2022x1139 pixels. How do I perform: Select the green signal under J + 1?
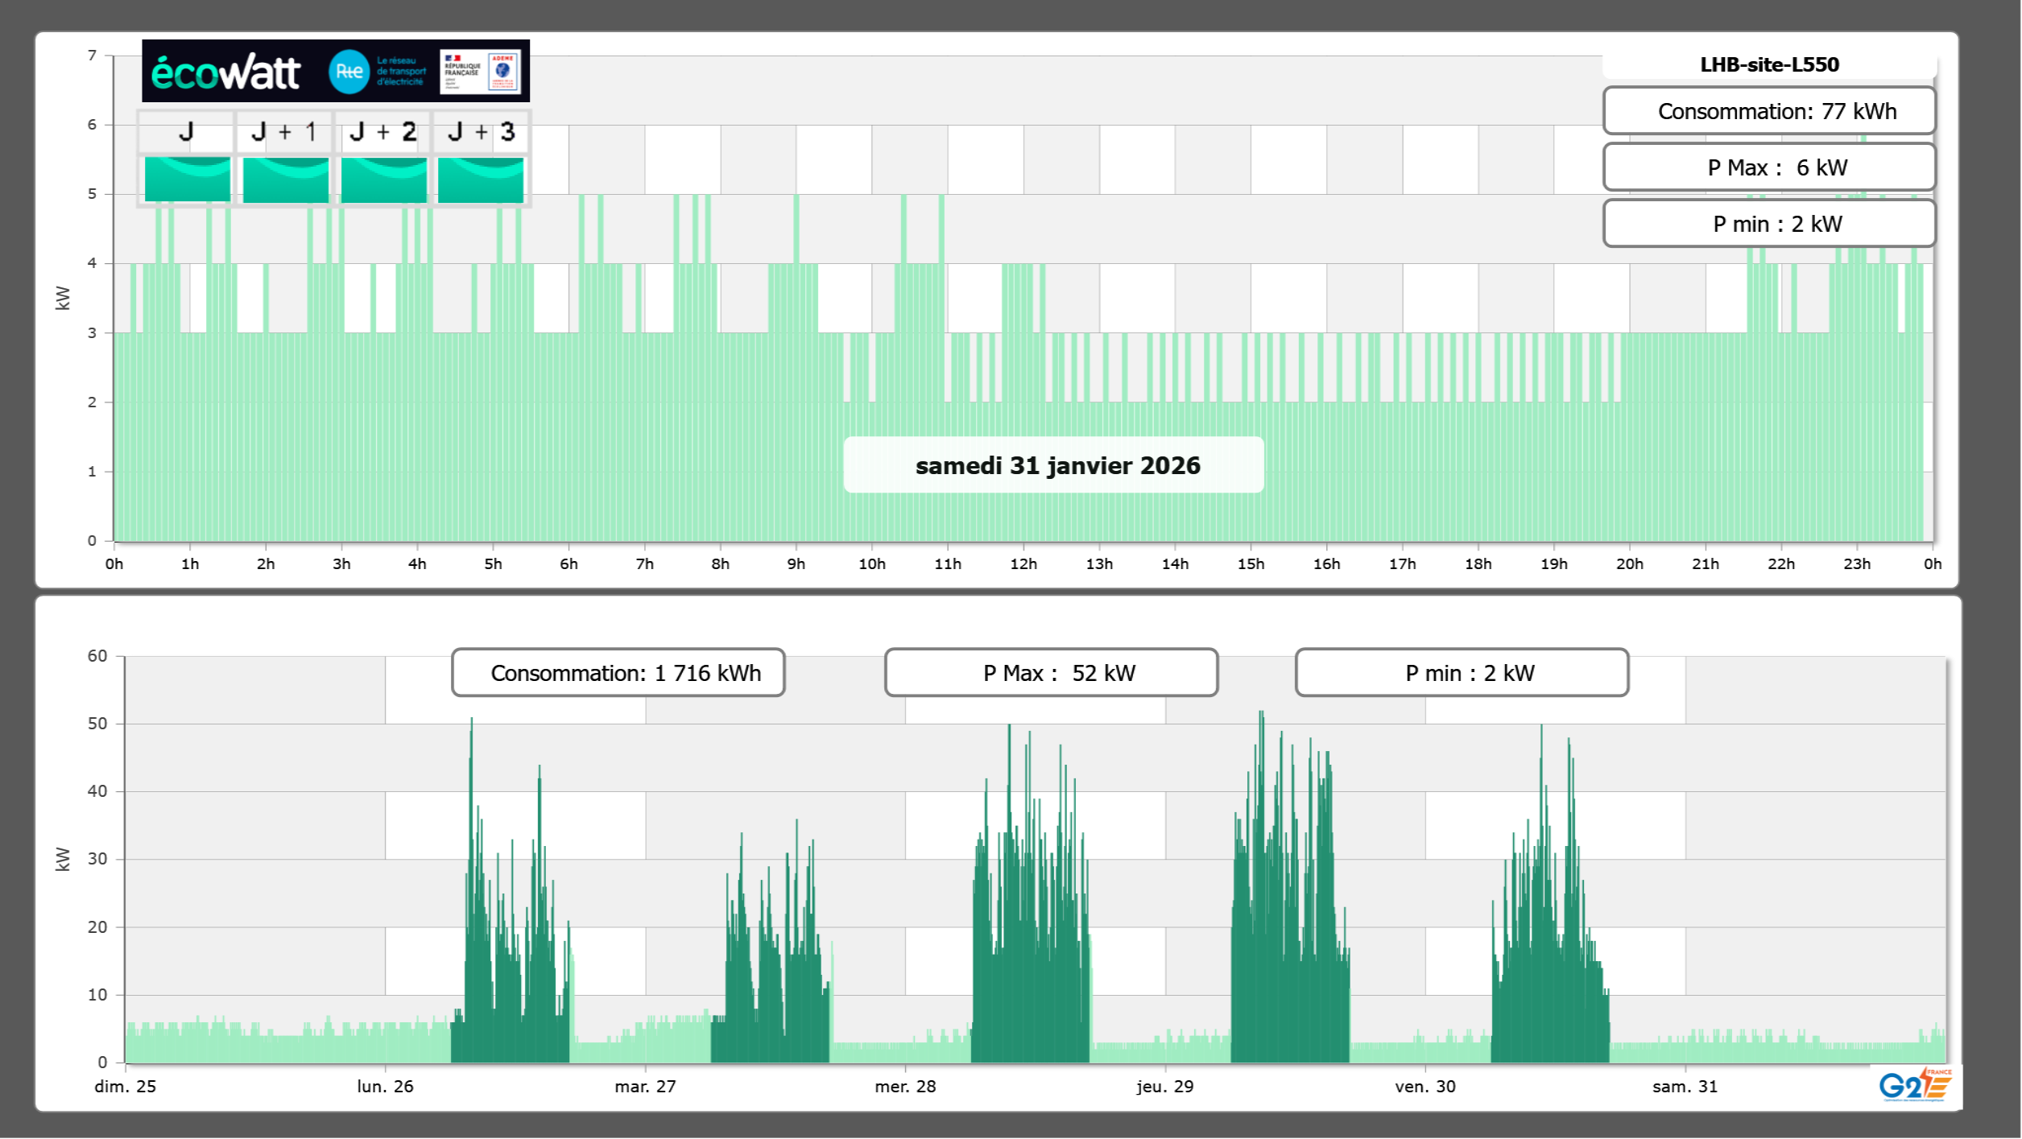click(285, 179)
